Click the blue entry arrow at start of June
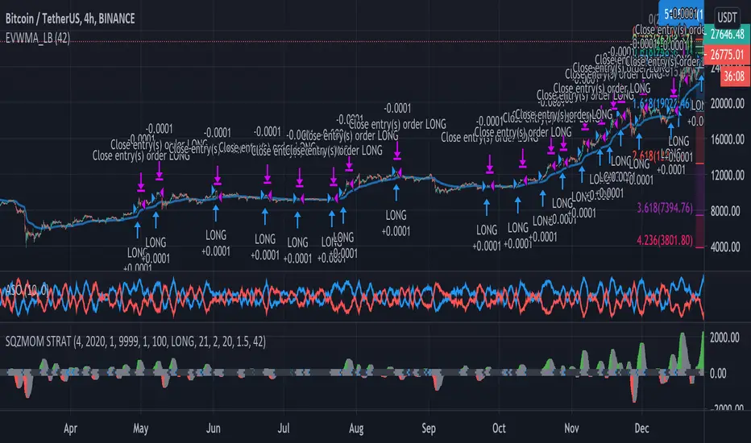This screenshot has height=443, width=751. 216,213
